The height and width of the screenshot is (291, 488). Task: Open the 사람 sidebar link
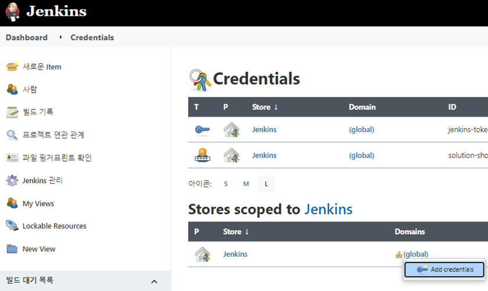(30, 89)
